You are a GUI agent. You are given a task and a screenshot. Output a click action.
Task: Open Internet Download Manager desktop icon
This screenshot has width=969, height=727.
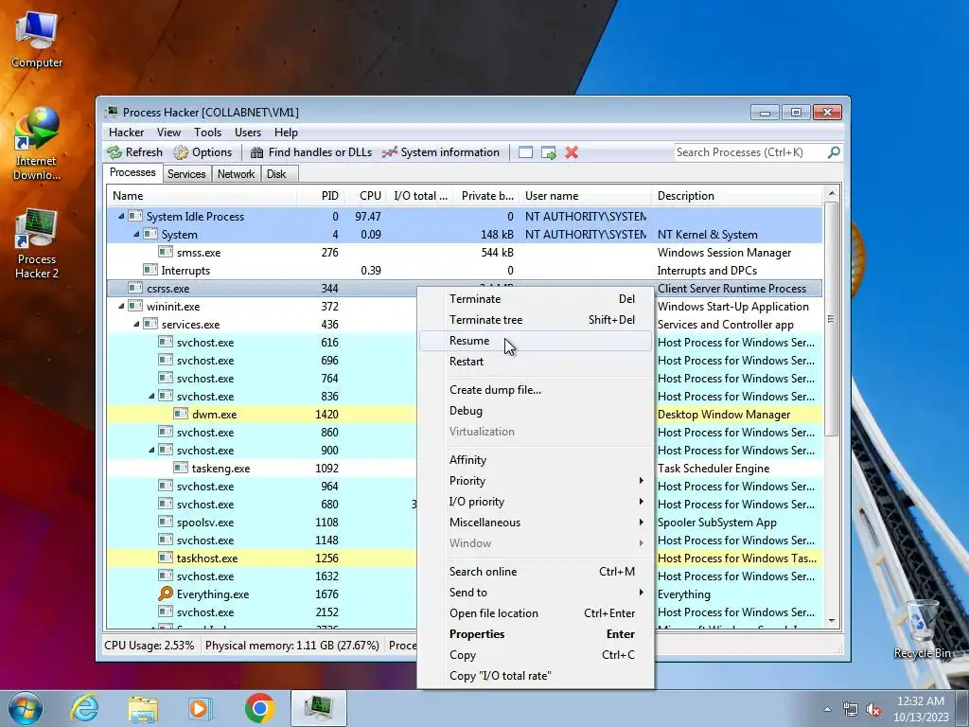(37, 144)
